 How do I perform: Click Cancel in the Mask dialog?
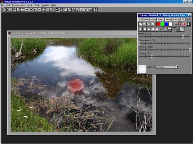(176, 20)
